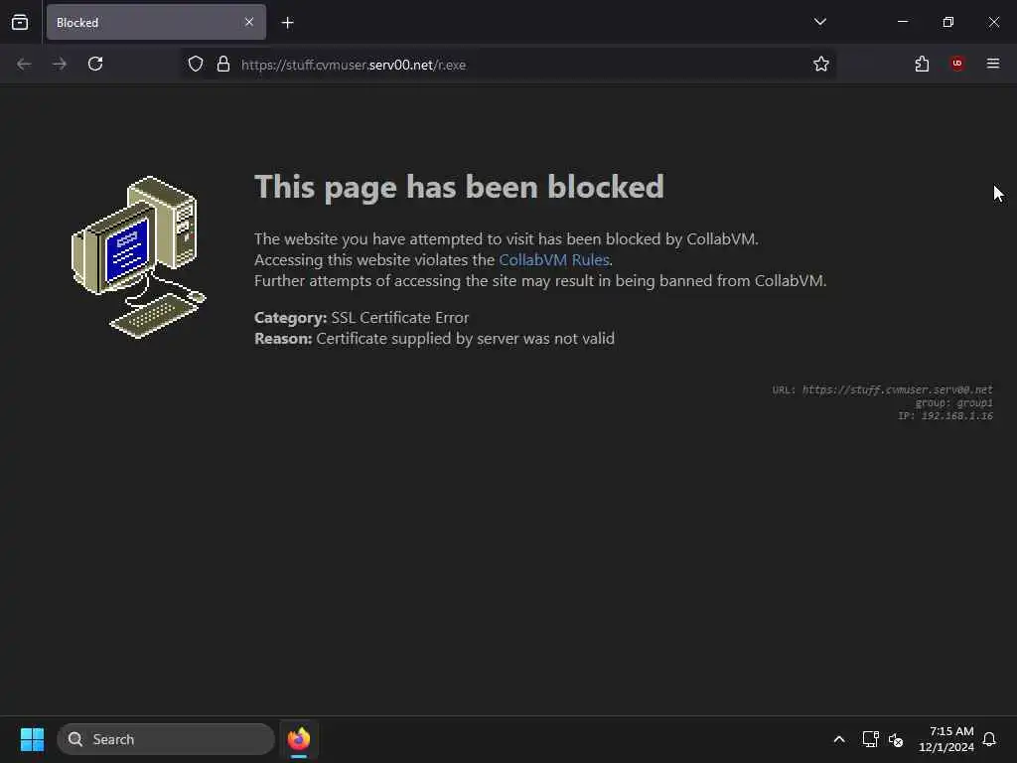Click 'SSL Certificate Error' category text
The image size is (1017, 763).
(400, 317)
